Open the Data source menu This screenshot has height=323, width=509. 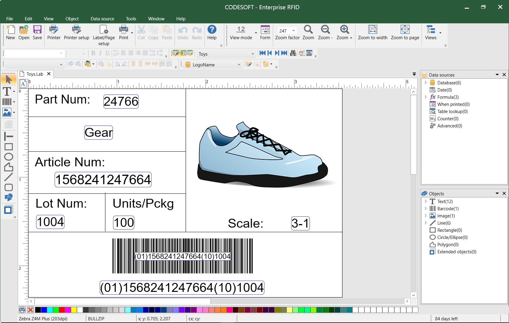102,19
